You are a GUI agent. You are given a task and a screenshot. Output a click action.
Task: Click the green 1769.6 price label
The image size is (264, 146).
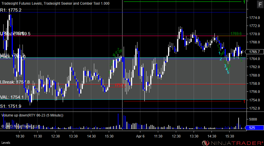[236, 33]
